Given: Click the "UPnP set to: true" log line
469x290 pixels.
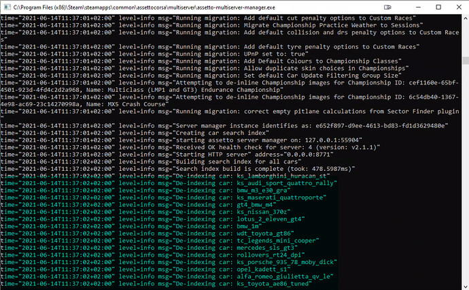Looking at the screenshot, I should 154,54.
